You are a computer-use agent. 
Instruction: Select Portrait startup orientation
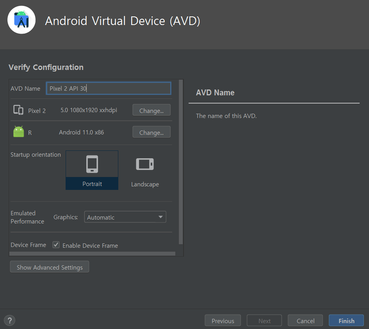click(x=92, y=170)
